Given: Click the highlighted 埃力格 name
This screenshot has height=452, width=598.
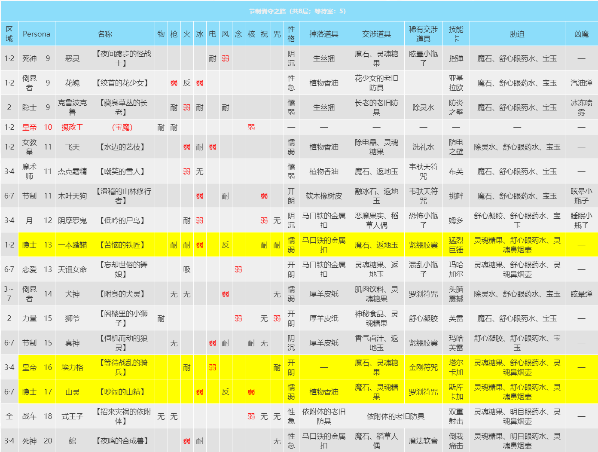Looking at the screenshot, I should [73, 367].
